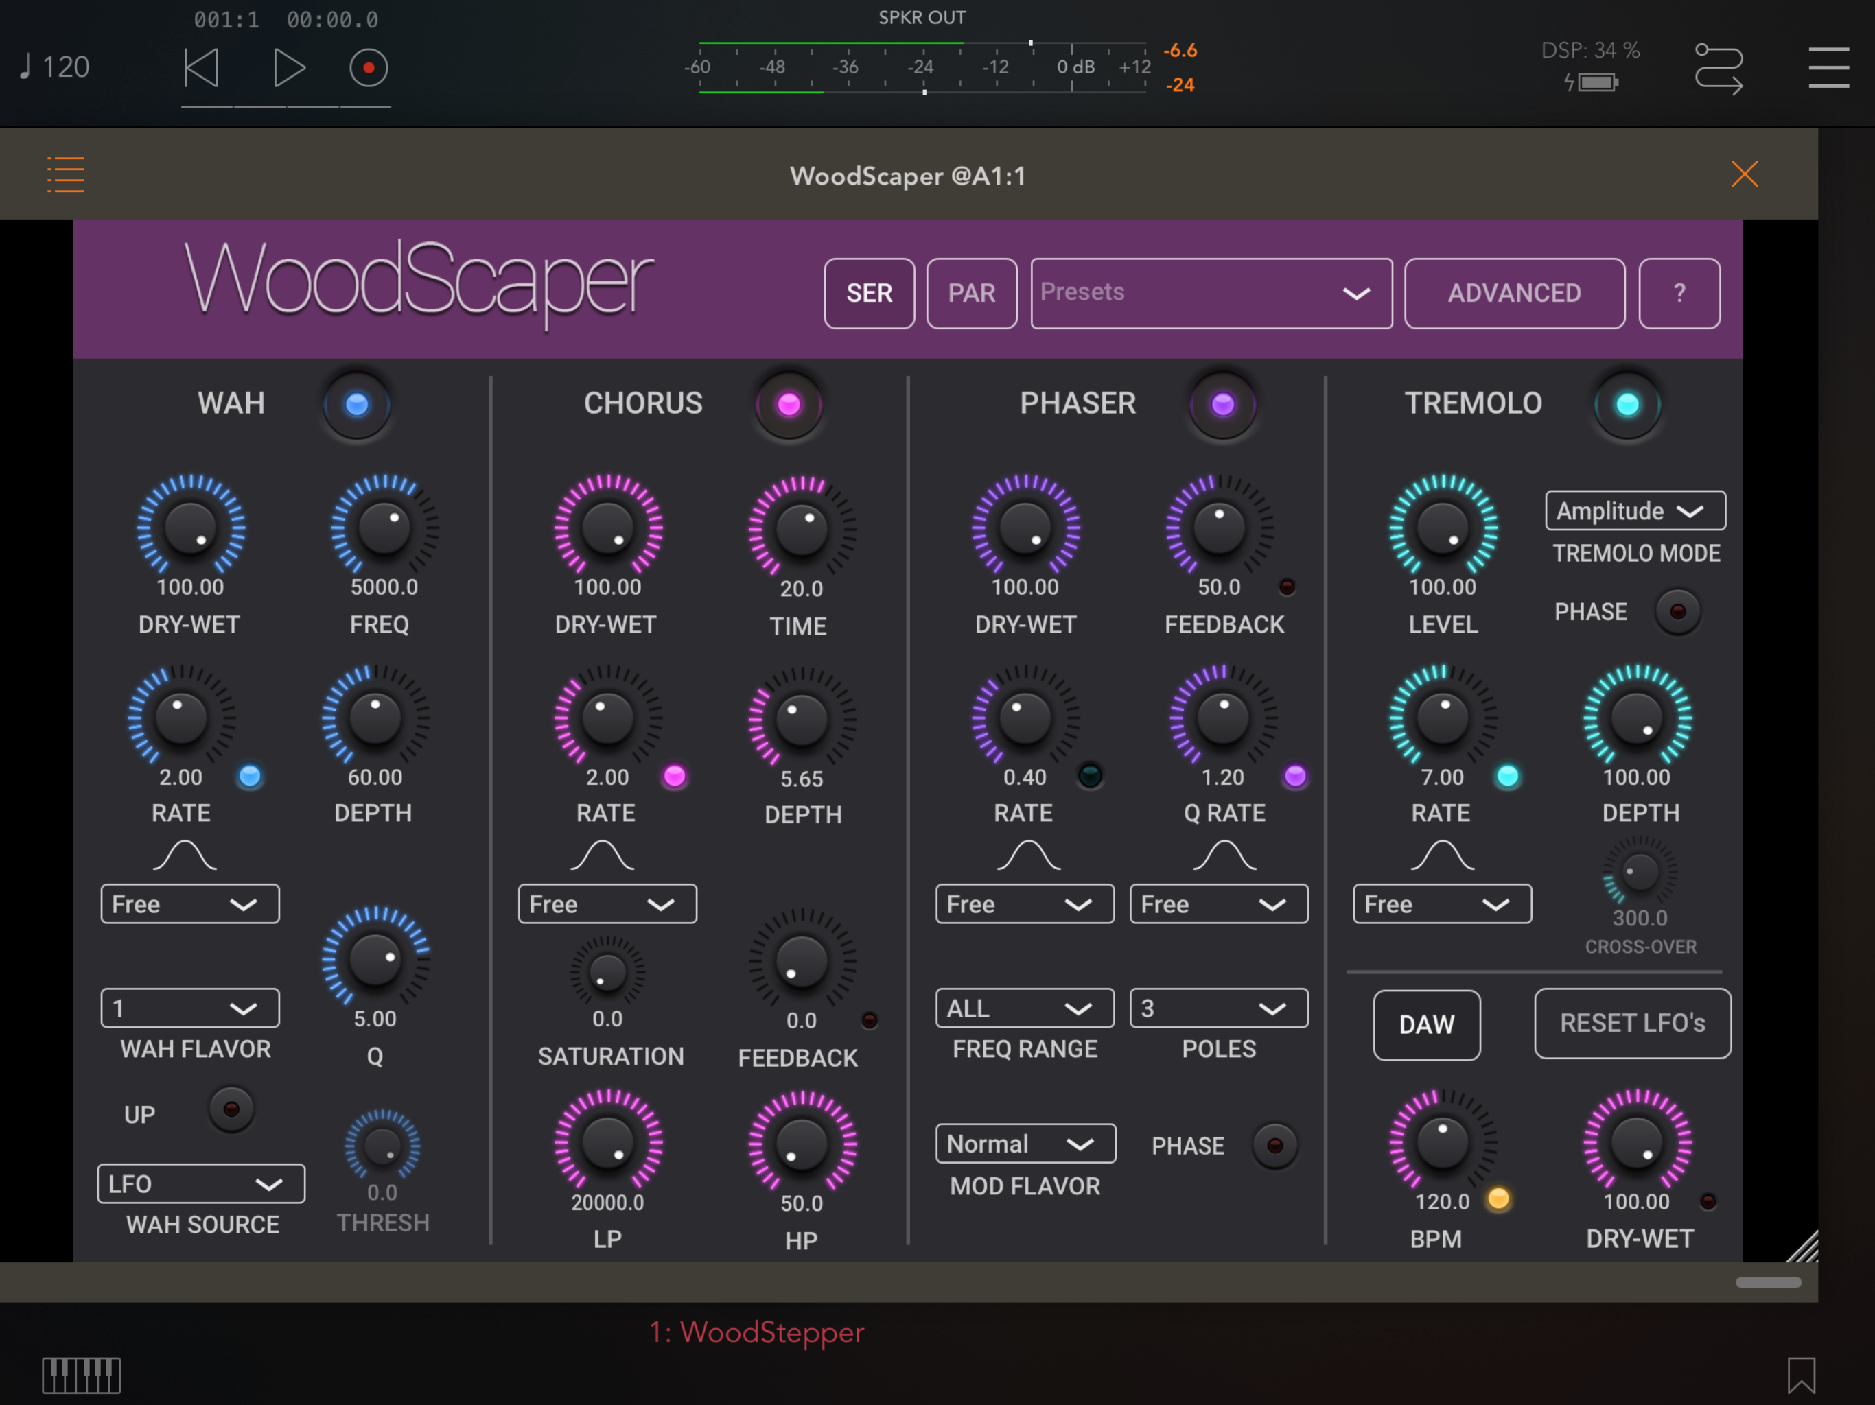The width and height of the screenshot is (1875, 1405).
Task: Click the WAH Q knob
Action: tap(375, 960)
